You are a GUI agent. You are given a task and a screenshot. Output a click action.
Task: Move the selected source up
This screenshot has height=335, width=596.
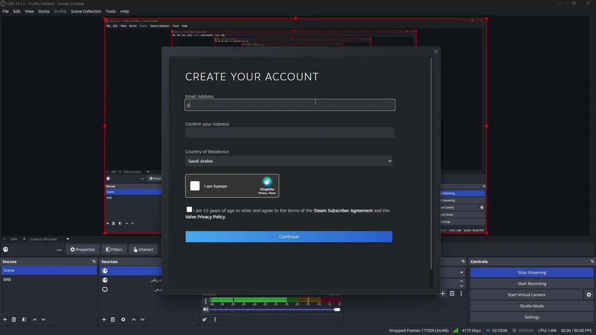134,320
